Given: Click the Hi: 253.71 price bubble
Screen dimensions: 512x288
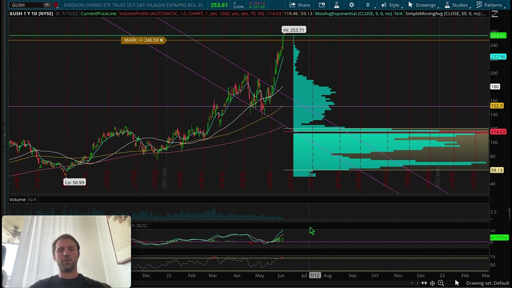Looking at the screenshot, I should tap(294, 30).
